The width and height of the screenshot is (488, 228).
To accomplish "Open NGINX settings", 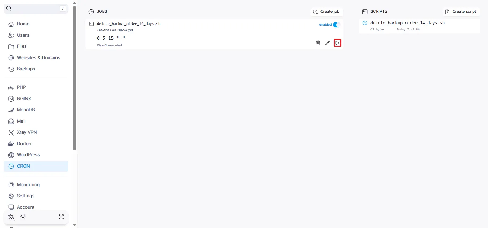I will [24, 98].
